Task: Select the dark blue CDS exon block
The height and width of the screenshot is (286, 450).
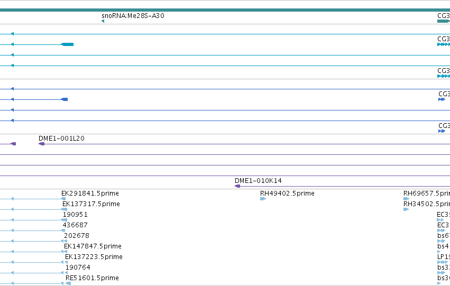Action: (65, 99)
